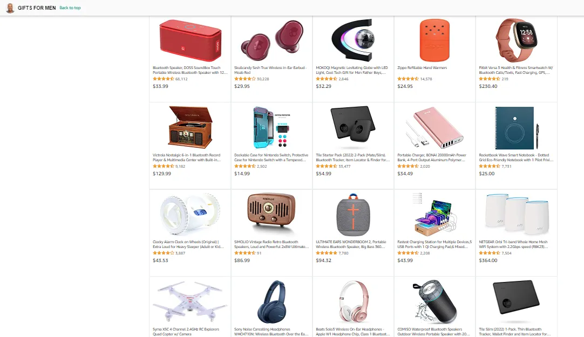Click the Fastest Charging Station product title

point(434,244)
